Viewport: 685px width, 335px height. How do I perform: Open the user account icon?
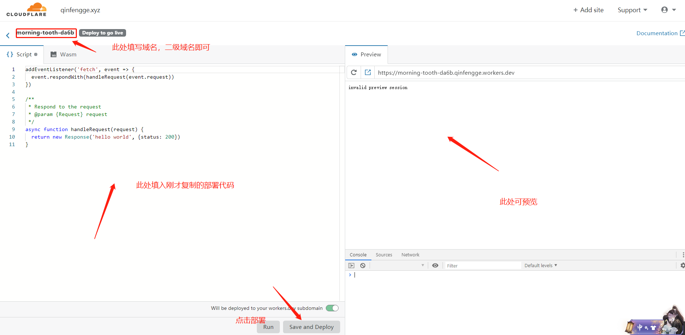[x=665, y=10]
